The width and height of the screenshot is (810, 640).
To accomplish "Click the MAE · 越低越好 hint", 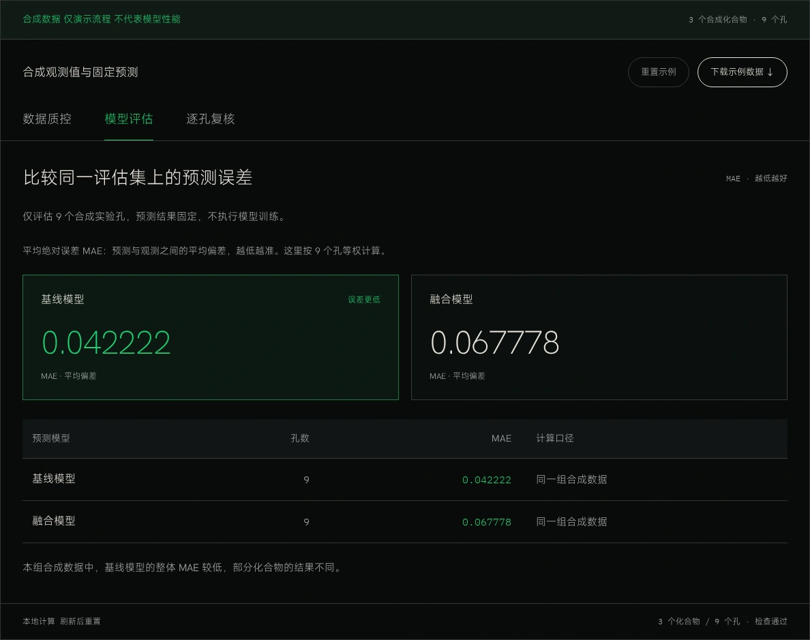I will point(756,178).
